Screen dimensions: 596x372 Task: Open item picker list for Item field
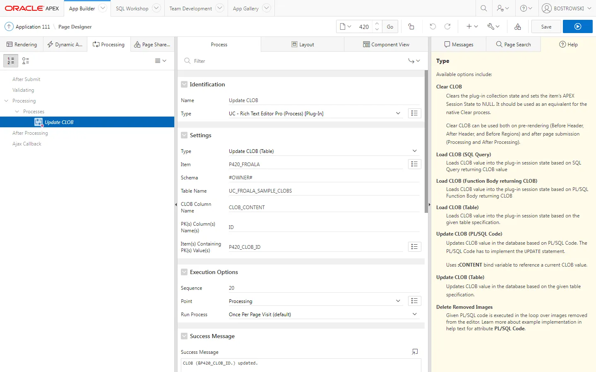coord(414,164)
